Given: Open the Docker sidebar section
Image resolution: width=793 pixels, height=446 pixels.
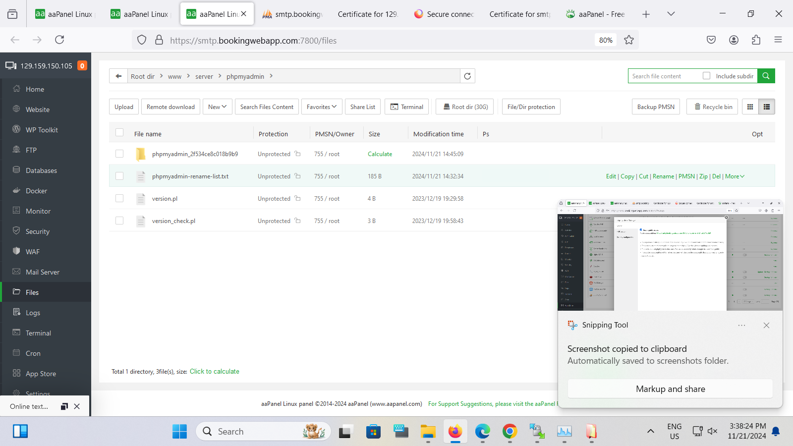Looking at the screenshot, I should (36, 191).
